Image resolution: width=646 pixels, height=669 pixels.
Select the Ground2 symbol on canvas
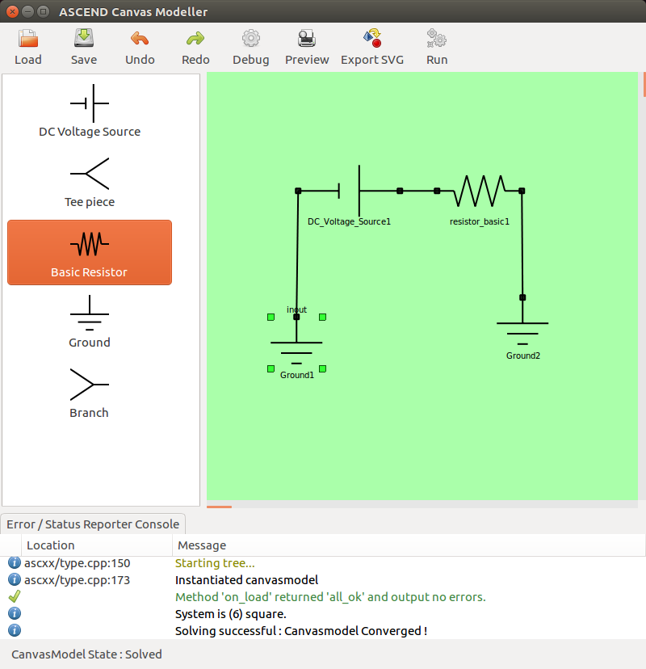tap(522, 330)
